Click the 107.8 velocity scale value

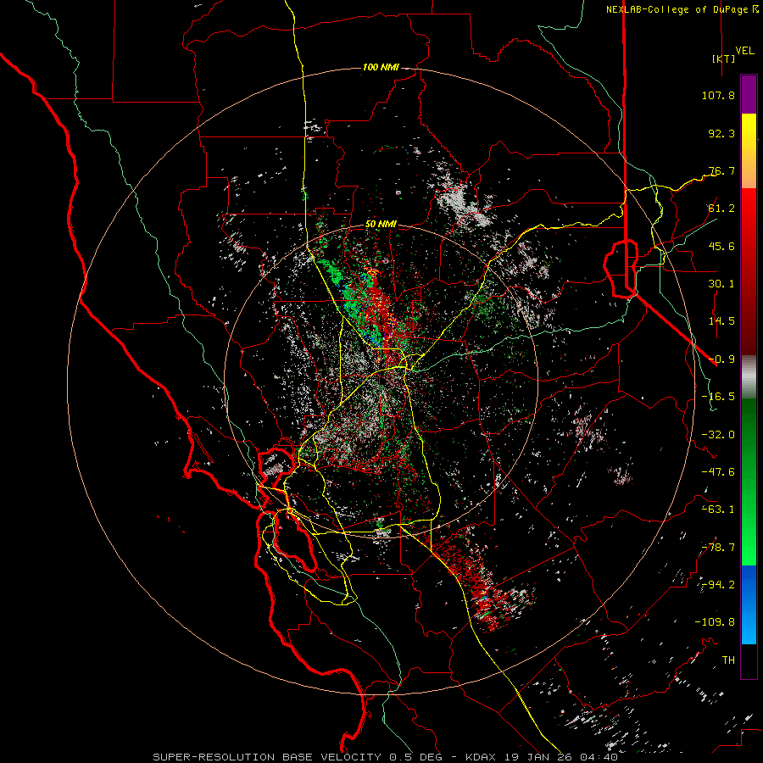(718, 95)
